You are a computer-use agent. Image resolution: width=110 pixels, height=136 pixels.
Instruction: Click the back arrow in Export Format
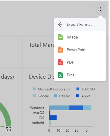[60, 24]
